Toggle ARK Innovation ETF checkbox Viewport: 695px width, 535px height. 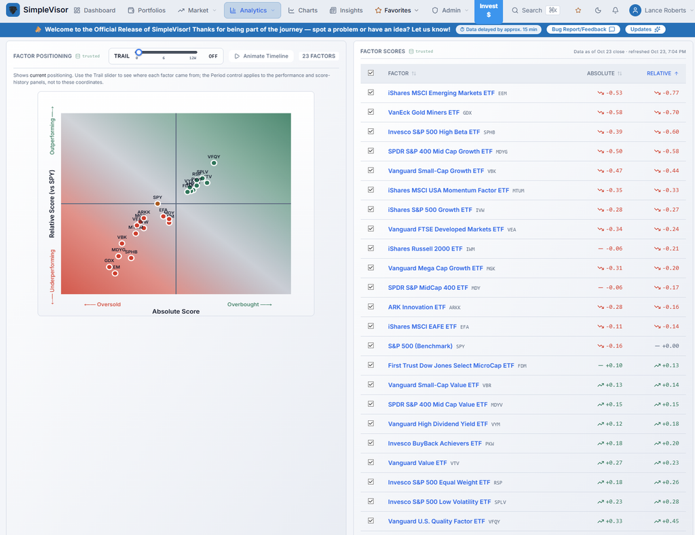(371, 307)
